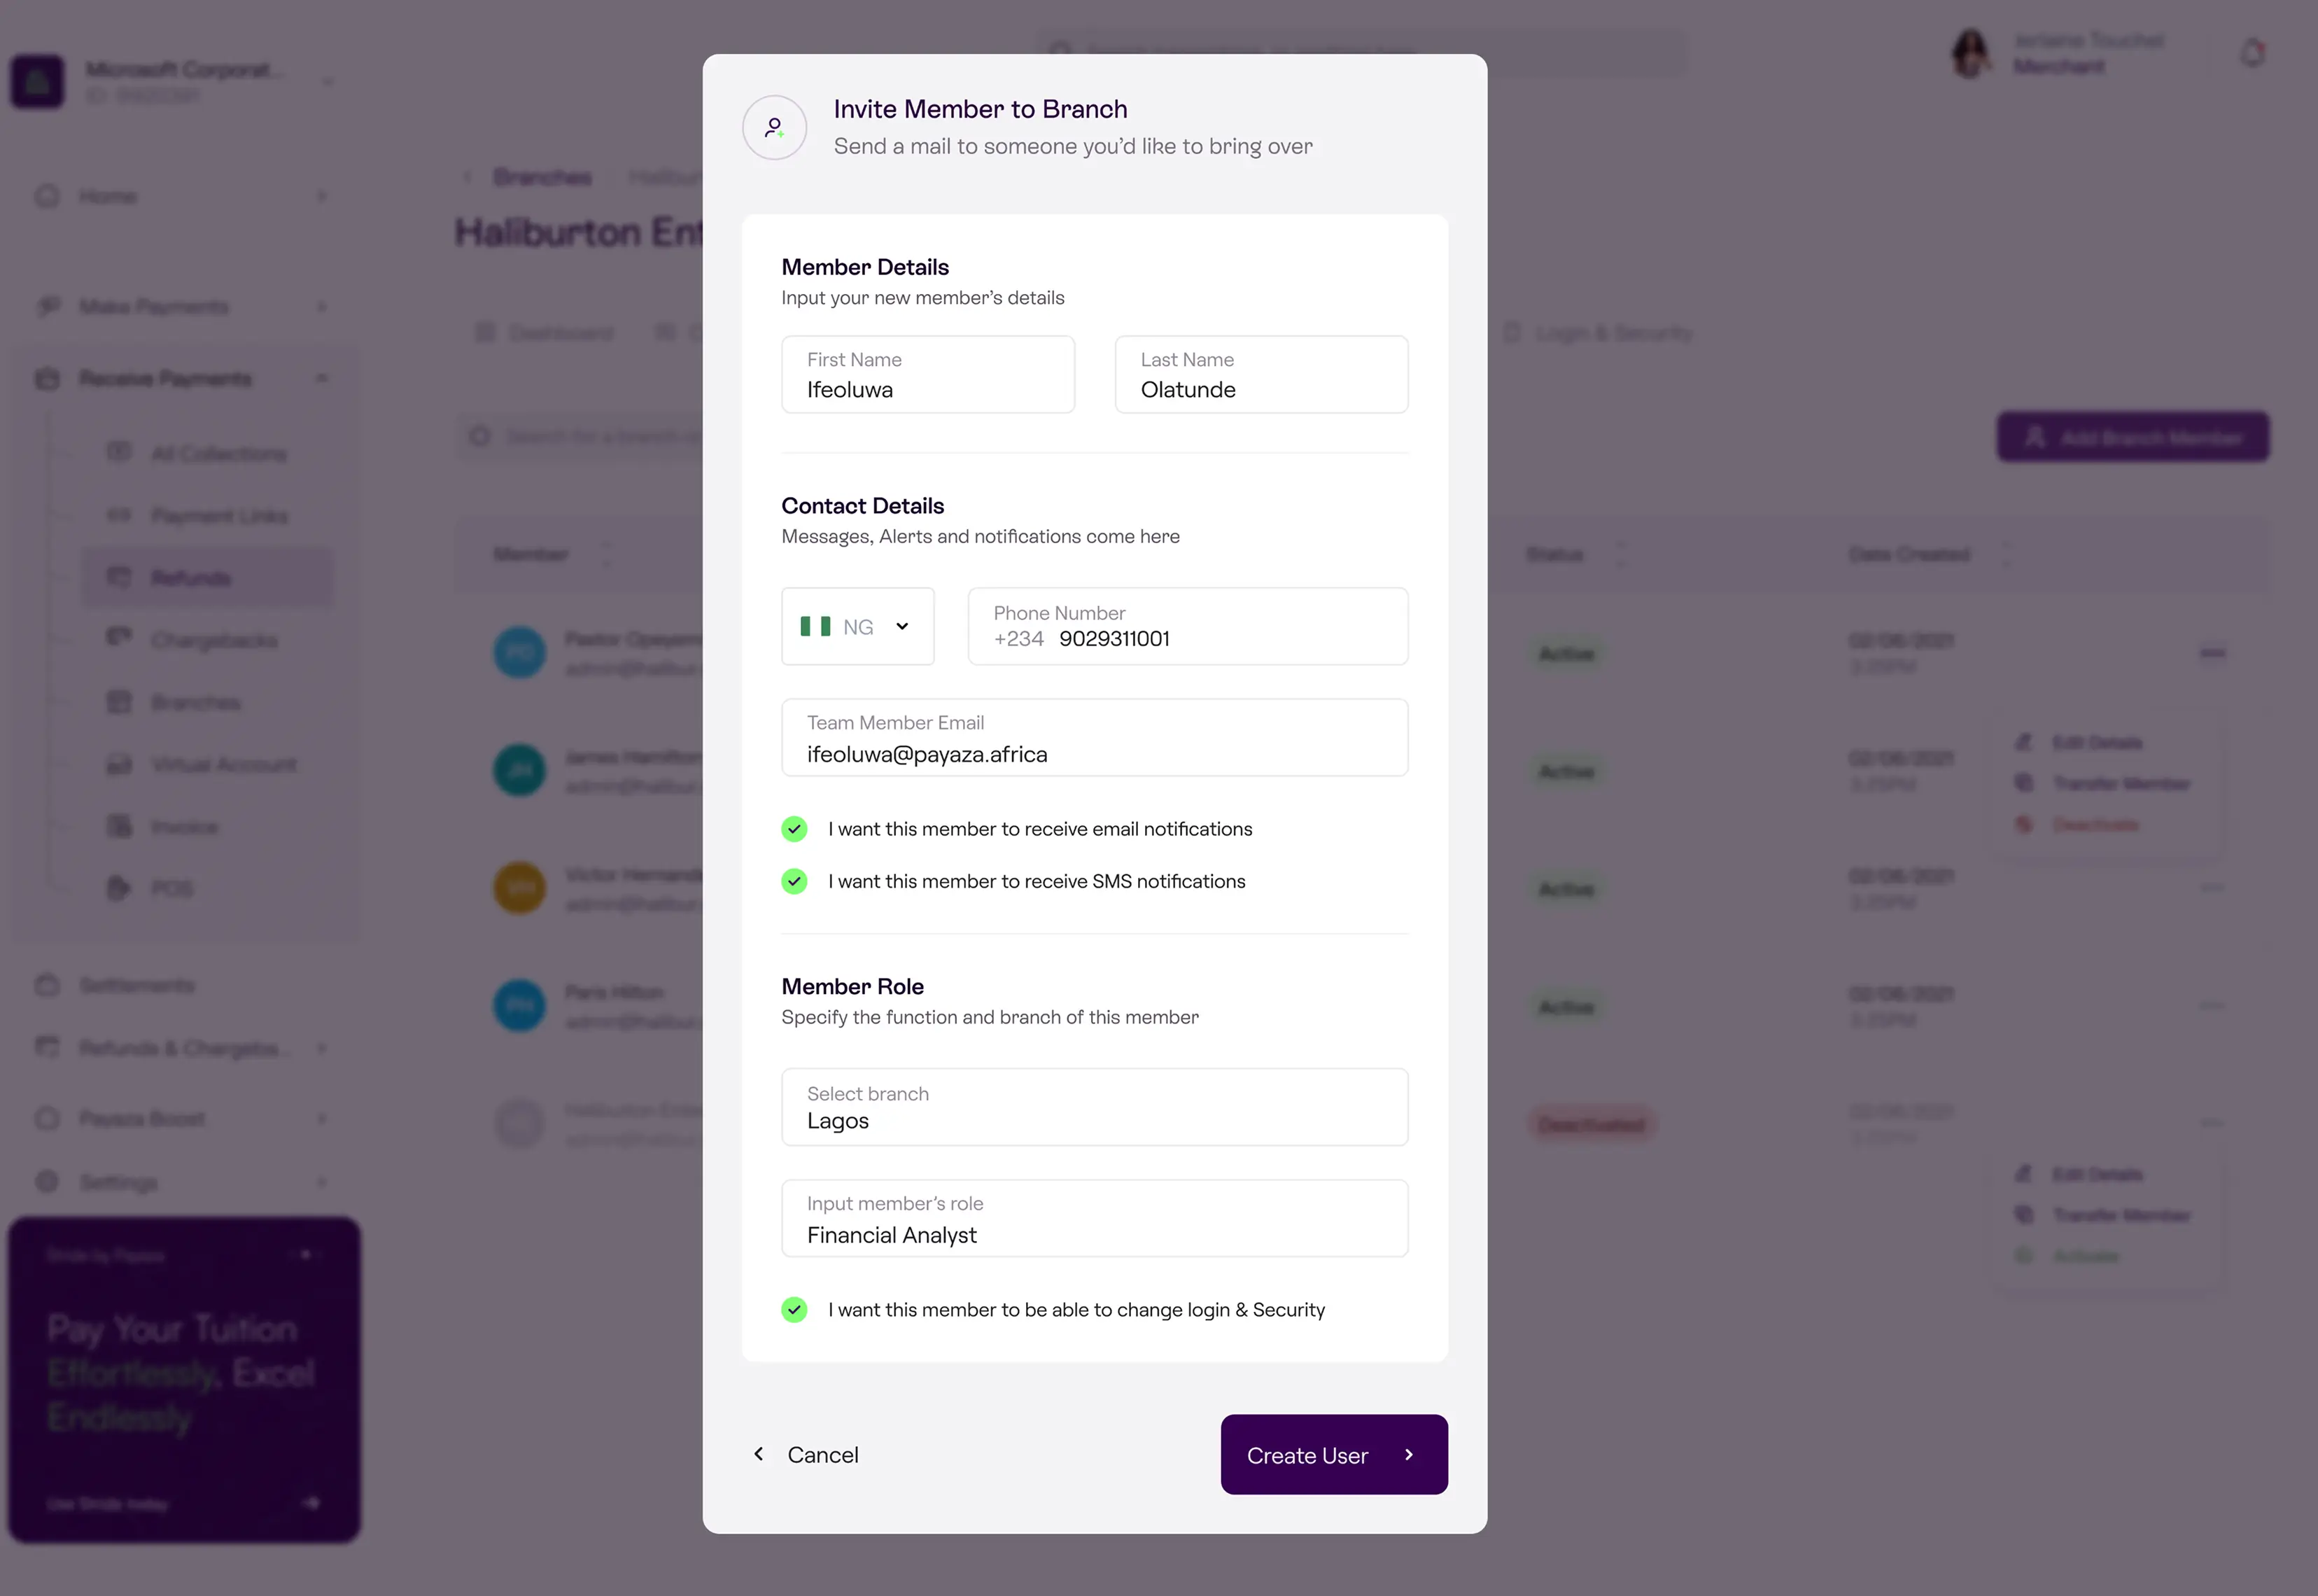Click Paris Hilton's avatar in the background table
This screenshot has height=1596, width=2318.
(x=520, y=1006)
